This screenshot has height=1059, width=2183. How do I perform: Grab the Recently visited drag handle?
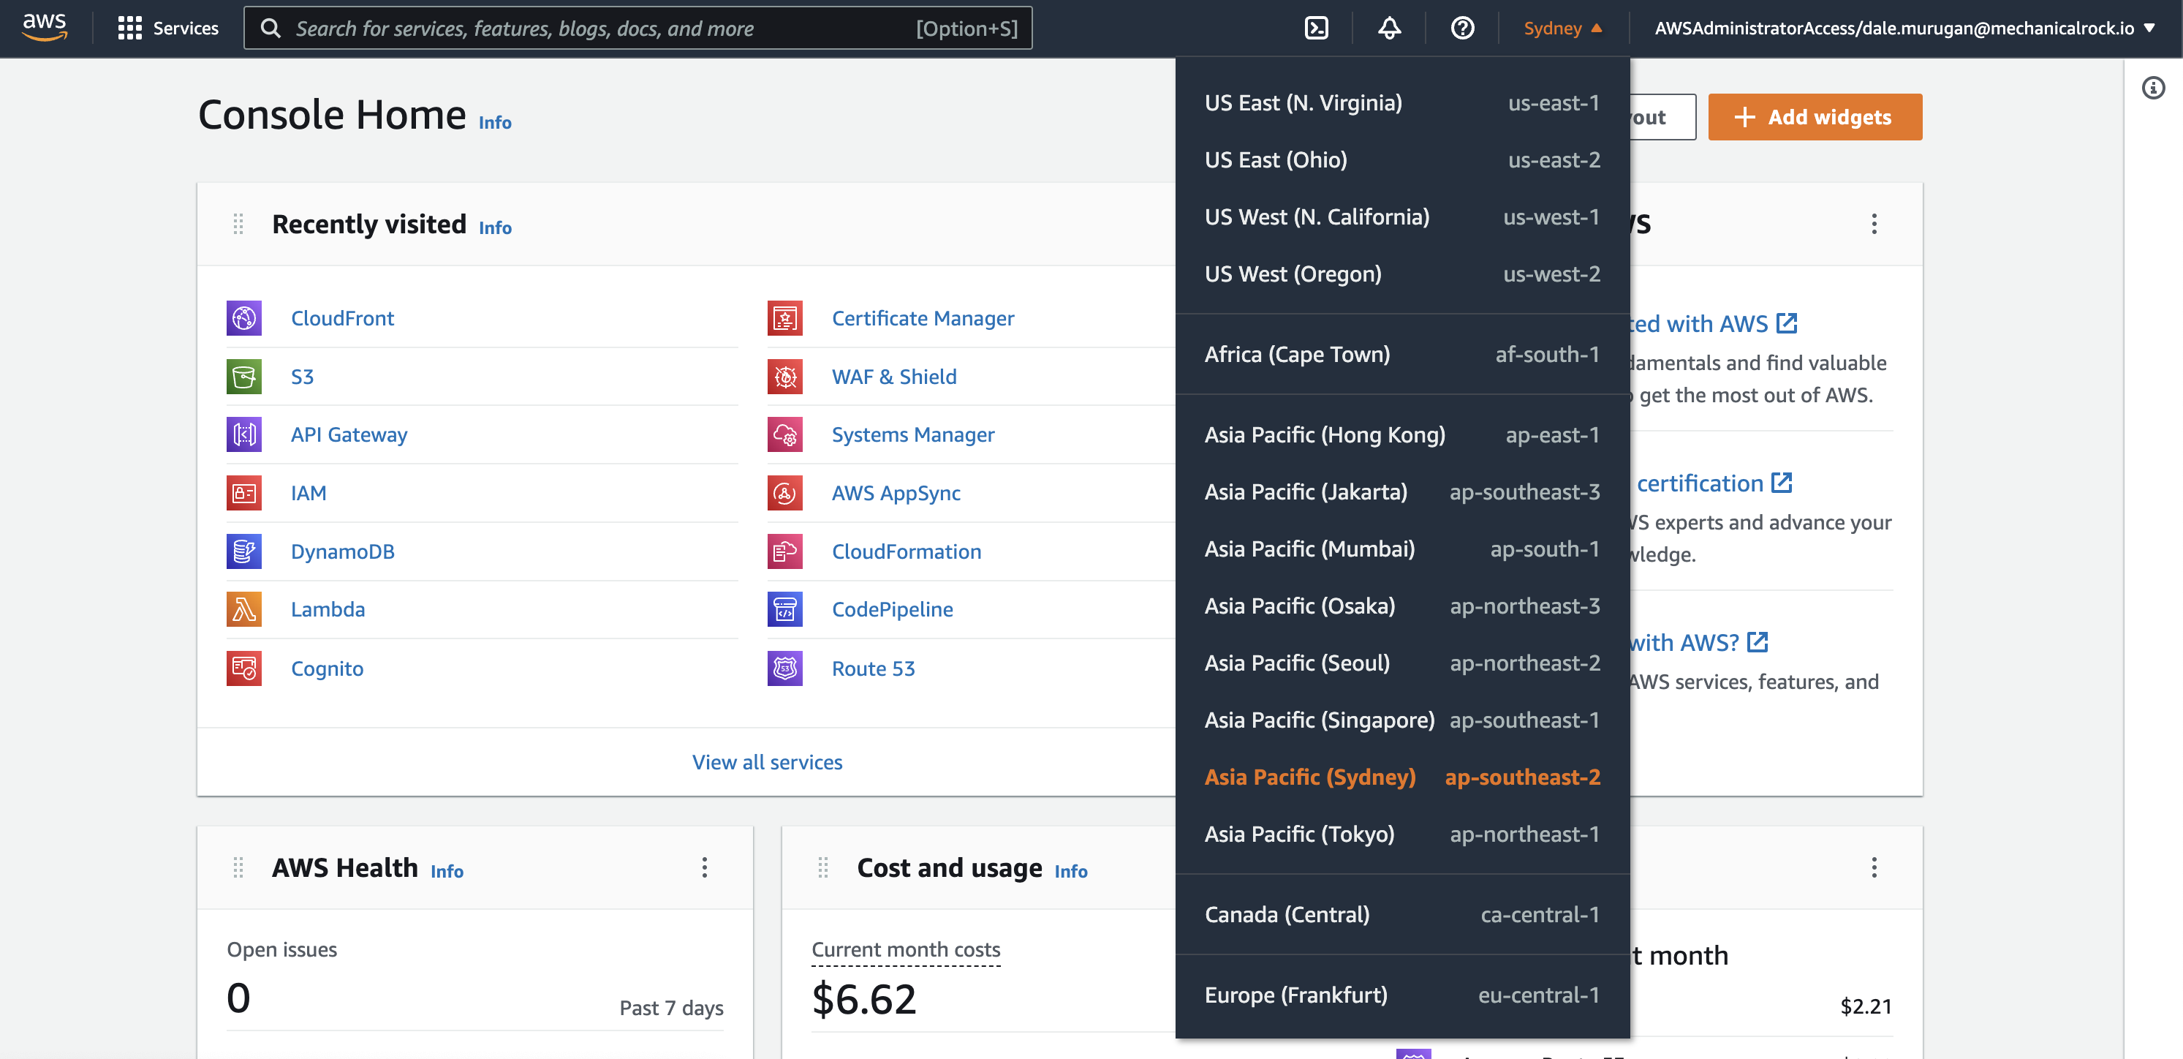click(x=238, y=224)
